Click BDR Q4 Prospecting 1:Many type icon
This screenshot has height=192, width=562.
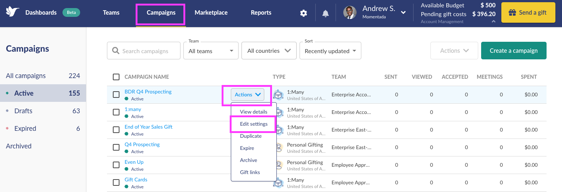pos(279,95)
